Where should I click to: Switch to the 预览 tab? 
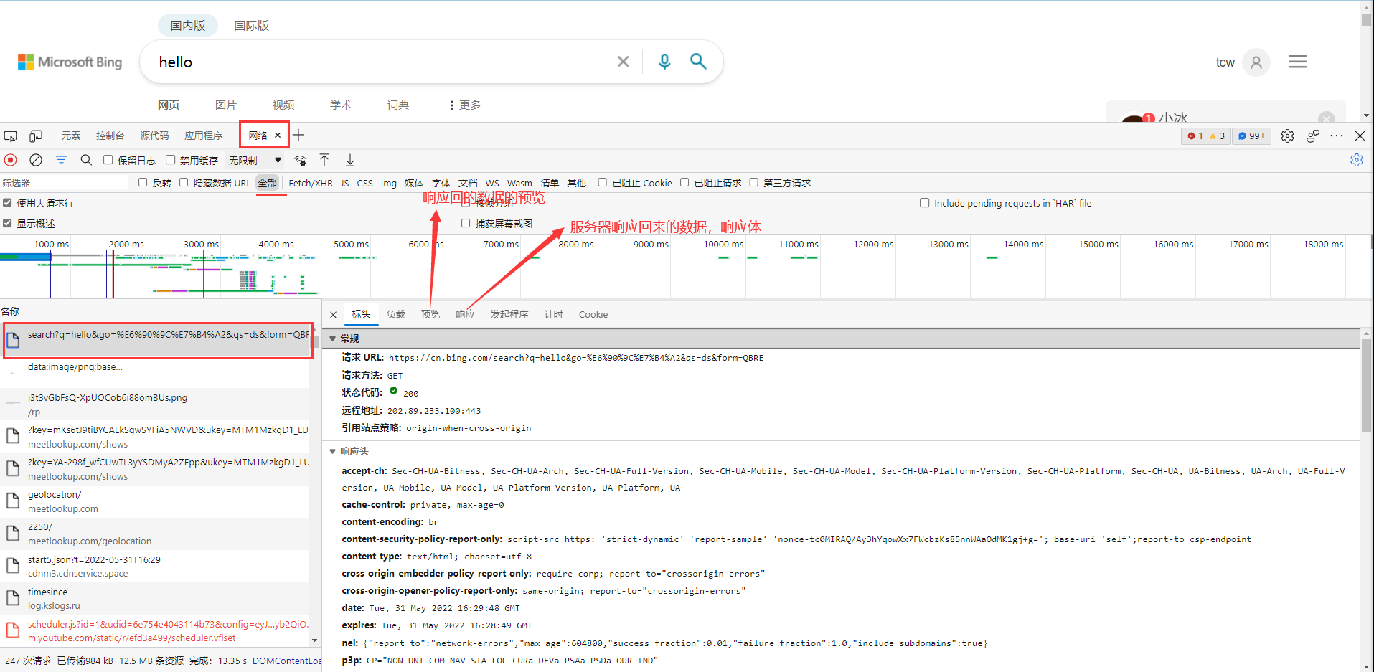430,314
